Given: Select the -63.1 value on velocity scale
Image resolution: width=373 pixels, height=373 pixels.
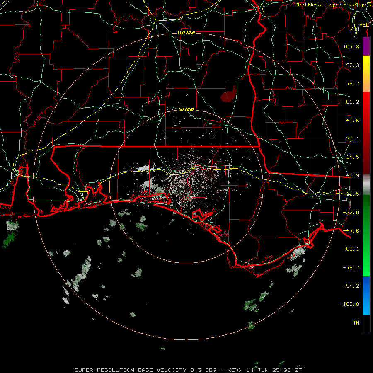Looking at the screenshot, I should 351,249.
